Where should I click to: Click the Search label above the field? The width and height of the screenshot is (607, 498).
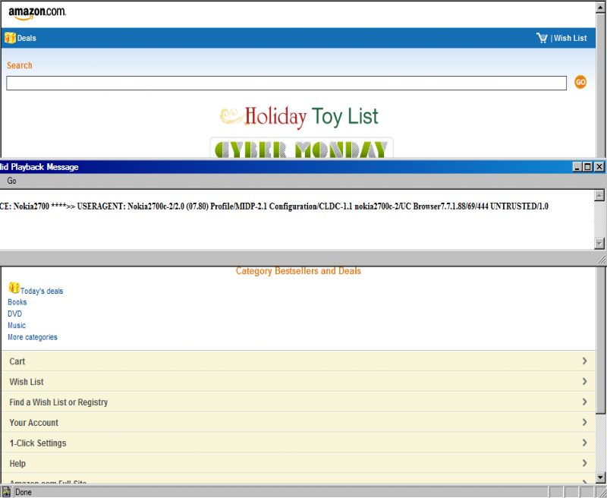coord(20,65)
